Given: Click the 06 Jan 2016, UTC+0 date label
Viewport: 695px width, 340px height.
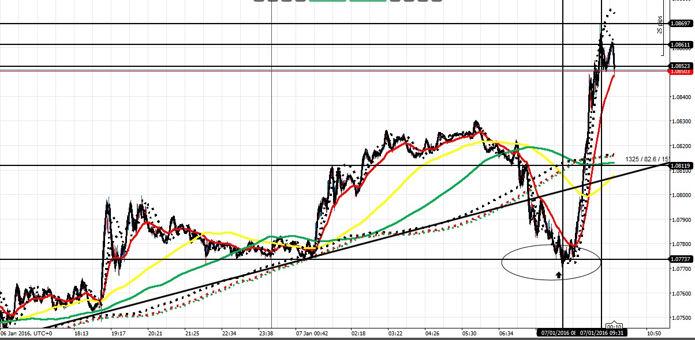Looking at the screenshot, I should coord(27,333).
